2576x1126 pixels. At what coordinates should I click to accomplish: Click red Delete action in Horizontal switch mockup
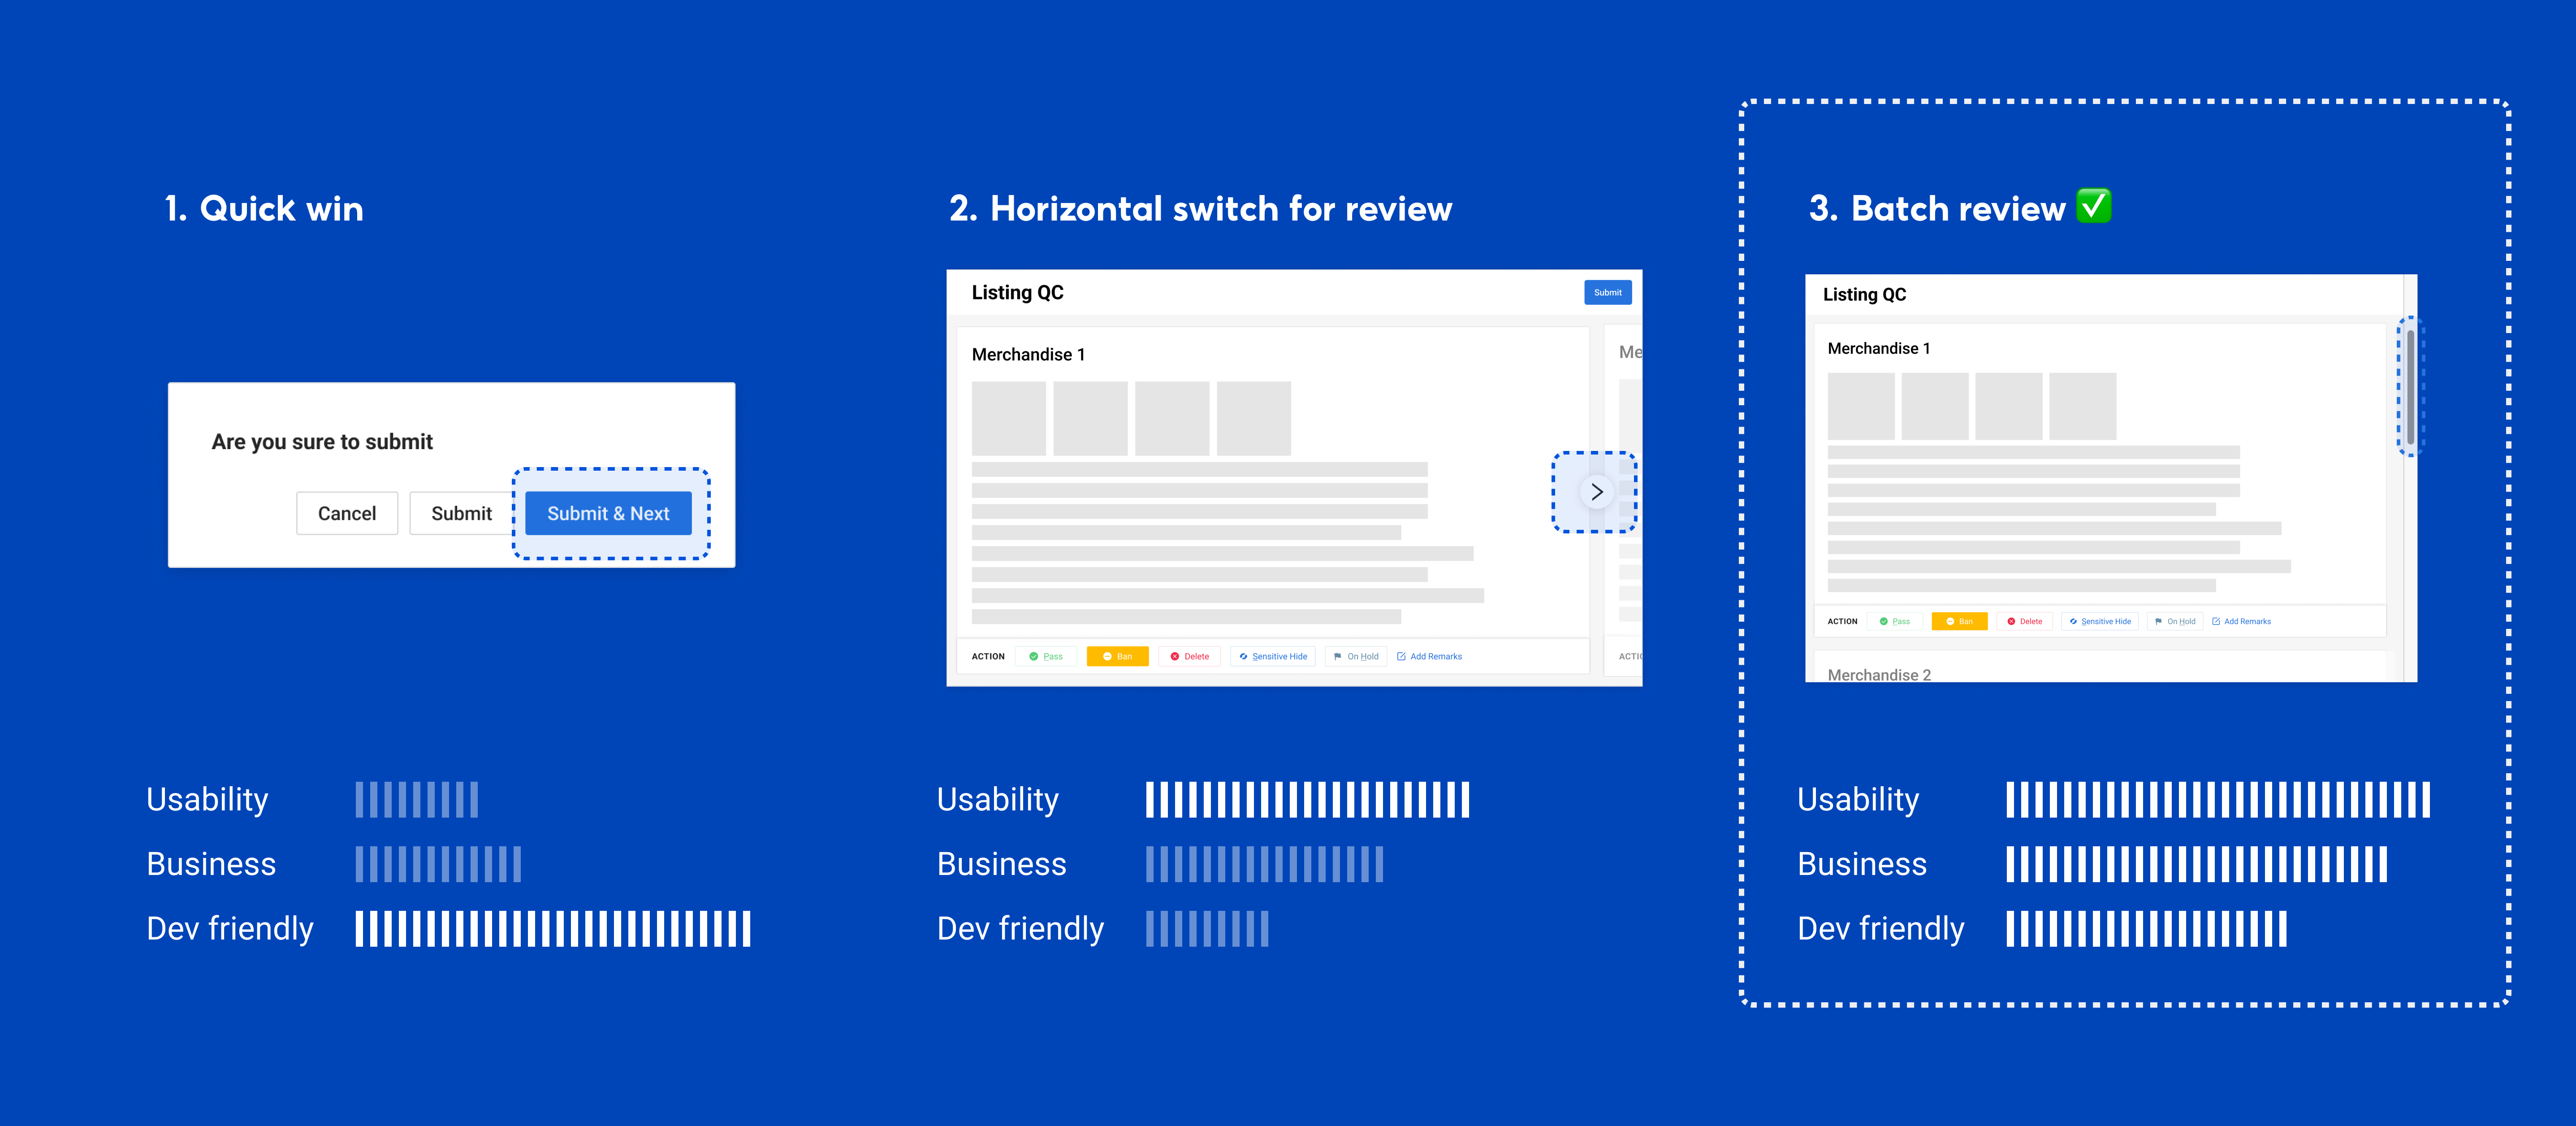tap(1189, 657)
